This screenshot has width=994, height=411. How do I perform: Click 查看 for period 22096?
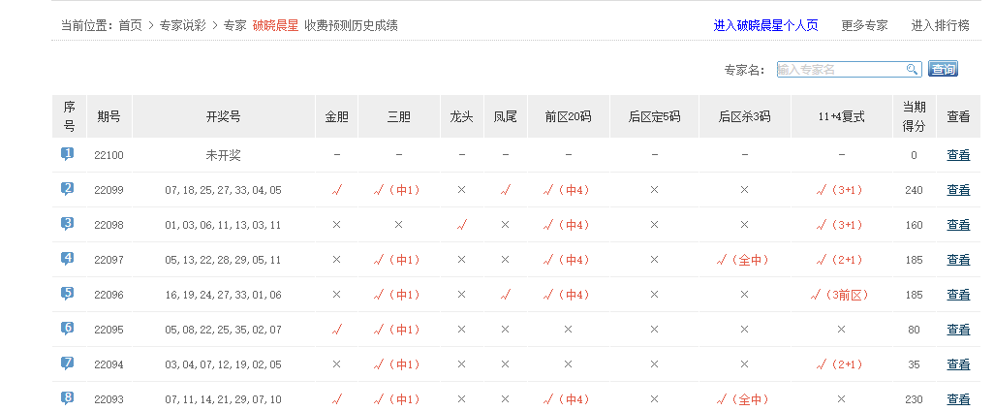pos(957,295)
